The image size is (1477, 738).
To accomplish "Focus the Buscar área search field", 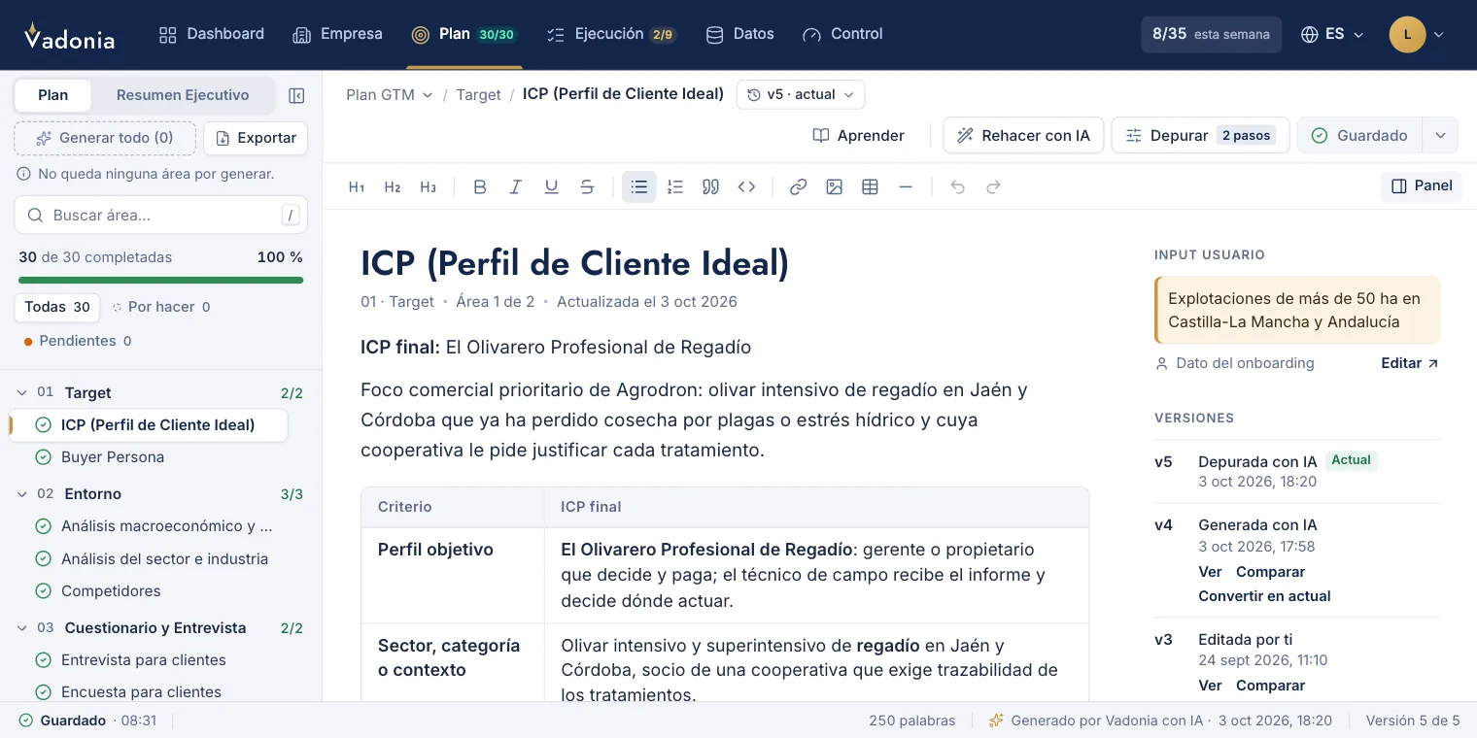I will [161, 215].
